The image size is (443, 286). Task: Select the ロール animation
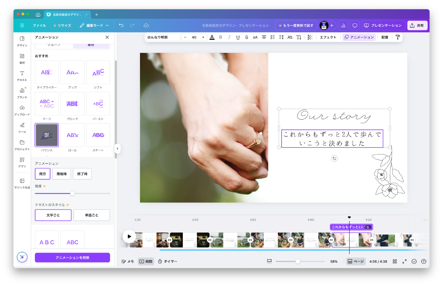72,135
